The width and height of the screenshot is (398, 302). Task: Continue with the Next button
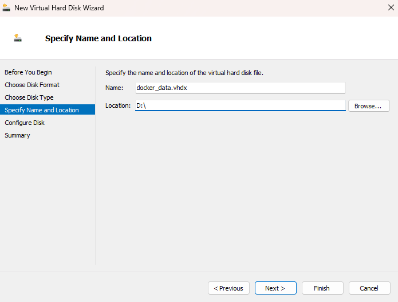[x=275, y=288]
